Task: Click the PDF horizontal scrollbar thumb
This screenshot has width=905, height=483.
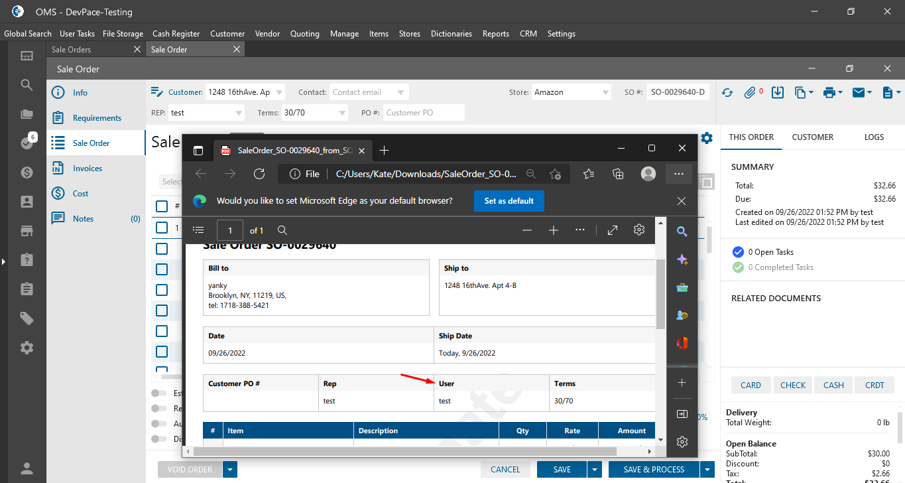Action: [404, 451]
